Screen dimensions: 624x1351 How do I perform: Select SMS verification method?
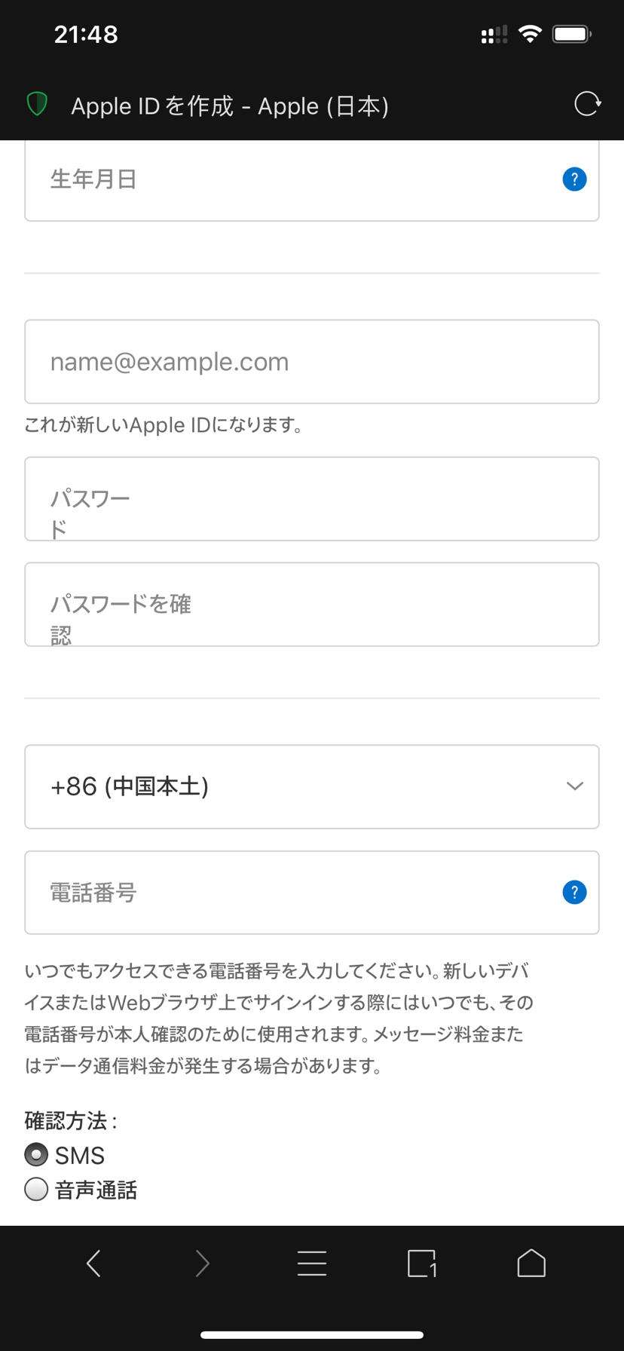coord(36,1155)
